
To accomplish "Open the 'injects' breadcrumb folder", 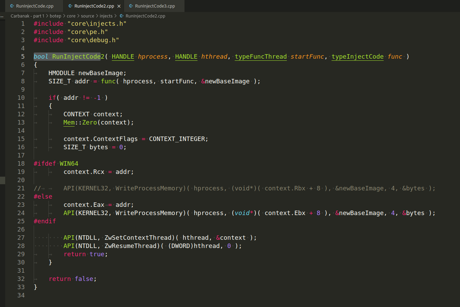I will pyautogui.click(x=106, y=16).
